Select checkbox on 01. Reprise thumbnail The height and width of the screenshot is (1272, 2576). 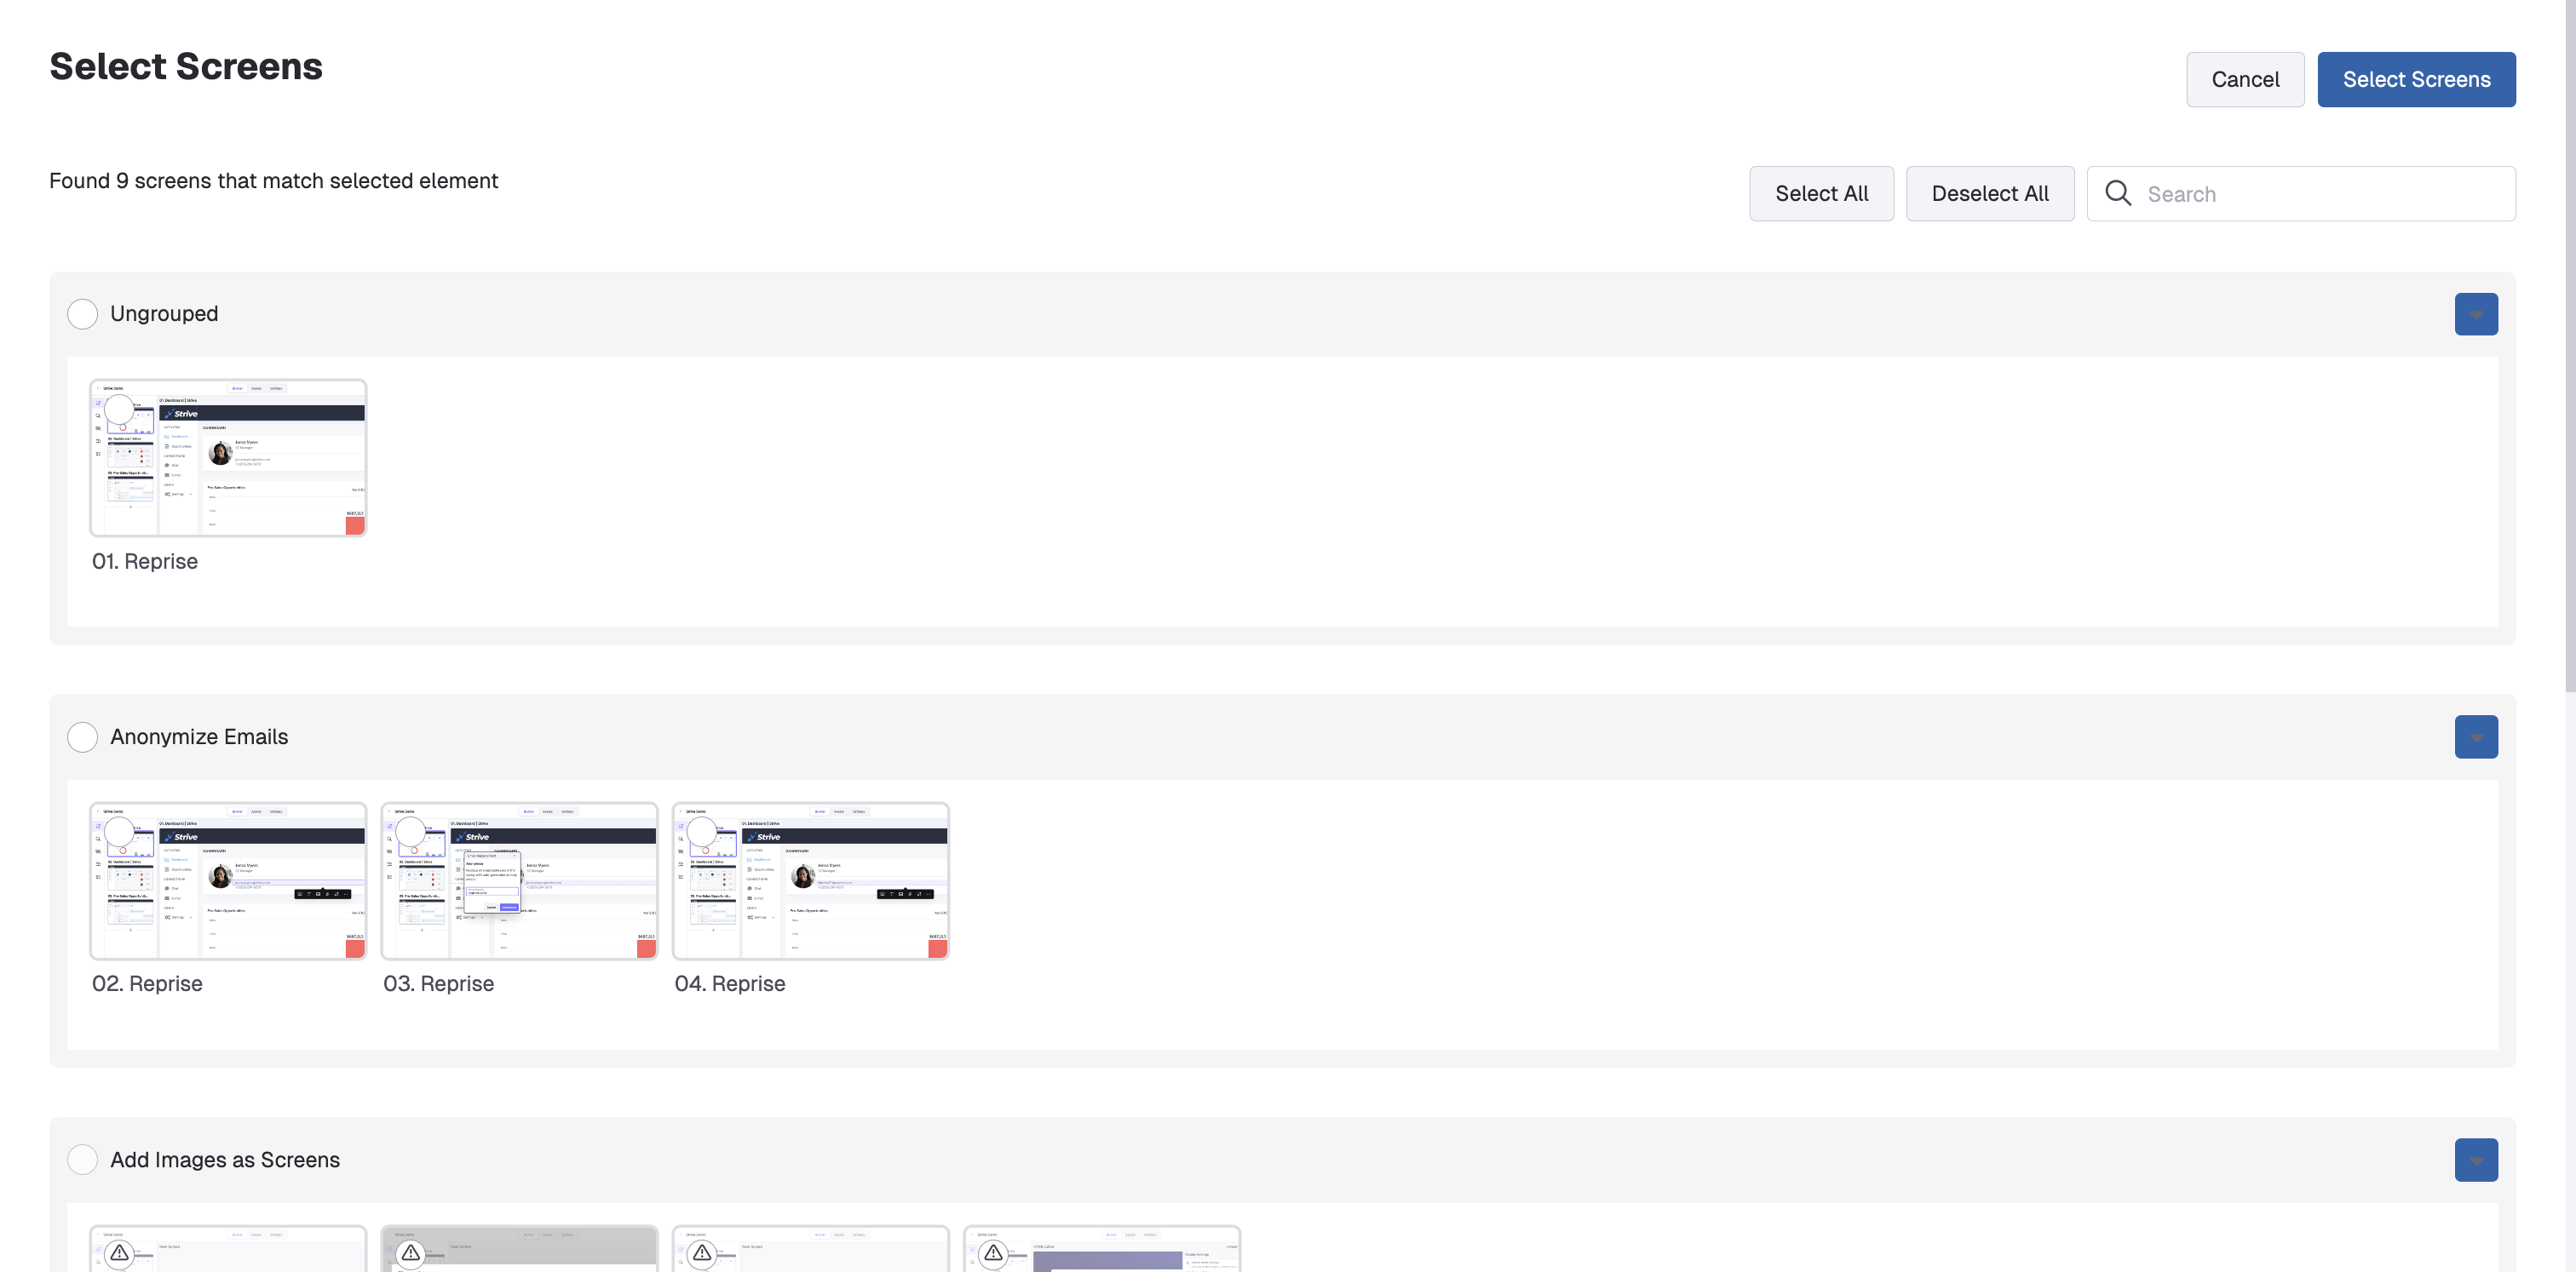[119, 409]
